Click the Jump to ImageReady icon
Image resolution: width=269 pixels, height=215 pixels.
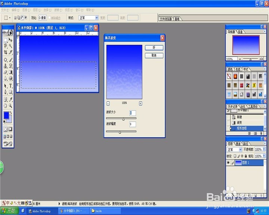click(8, 144)
